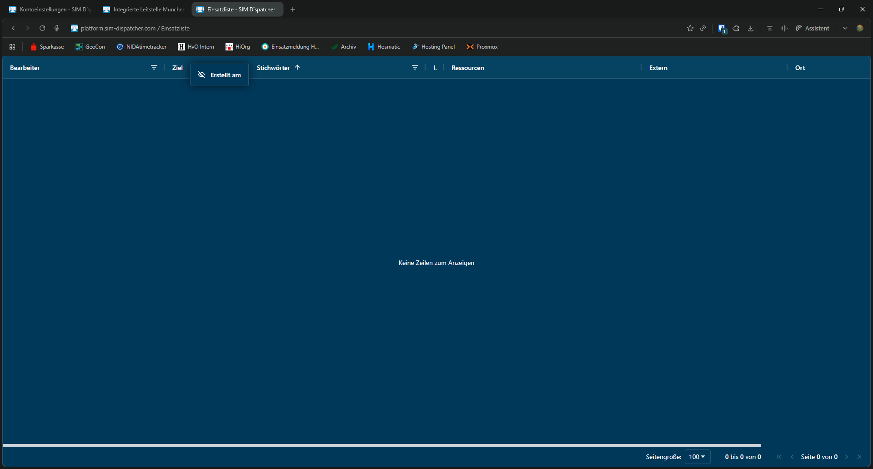Expand the chevron next to Assistent
This screenshot has width=873, height=469.
(x=845, y=28)
